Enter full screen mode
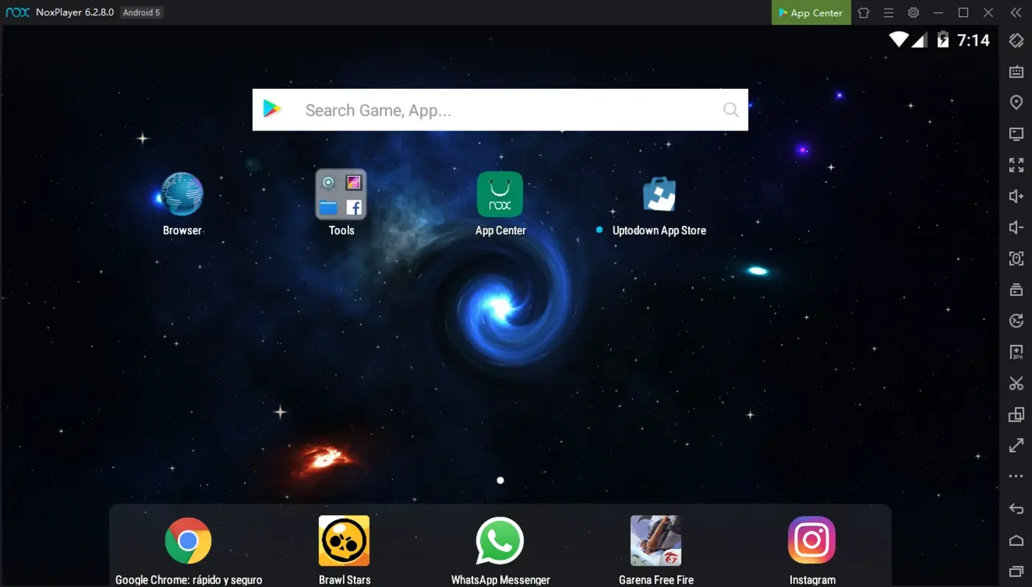 [1016, 164]
